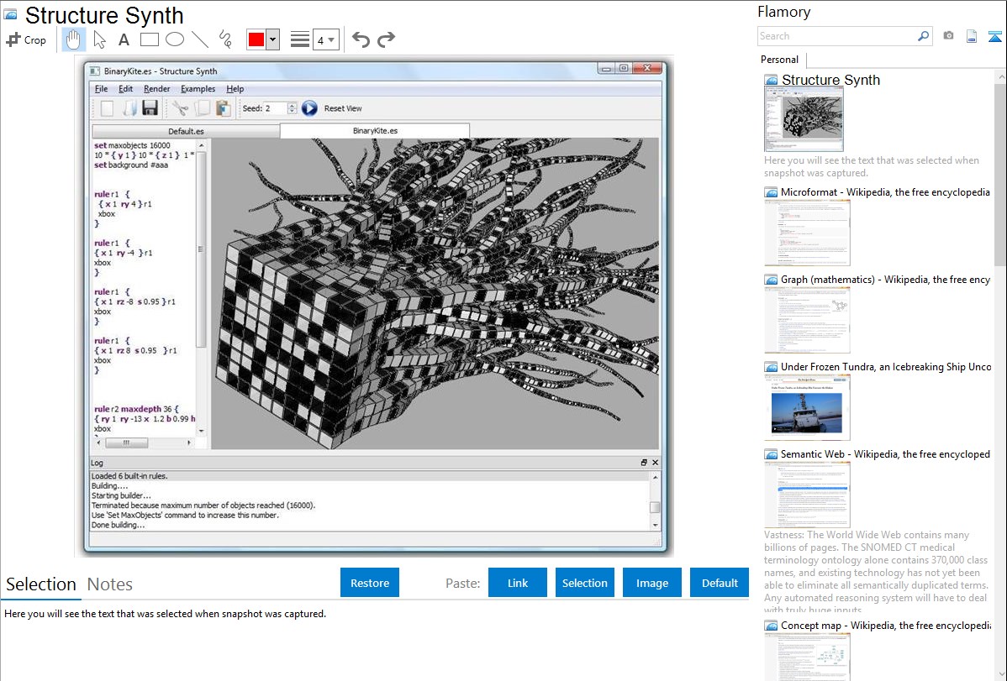Switch to the Default.es tab
Image resolution: width=1007 pixels, height=681 pixels.
tap(187, 132)
